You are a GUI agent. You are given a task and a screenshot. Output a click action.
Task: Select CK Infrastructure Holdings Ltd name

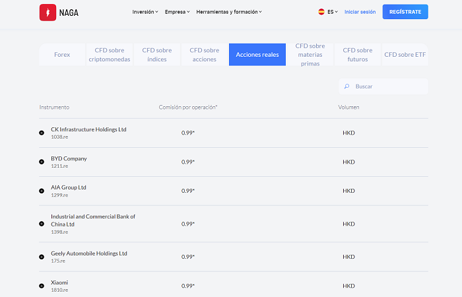point(88,129)
